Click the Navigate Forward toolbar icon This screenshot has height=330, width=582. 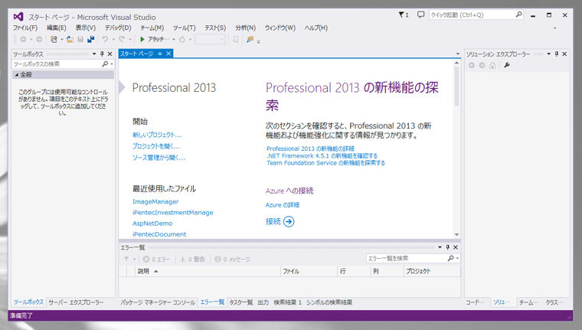39,39
